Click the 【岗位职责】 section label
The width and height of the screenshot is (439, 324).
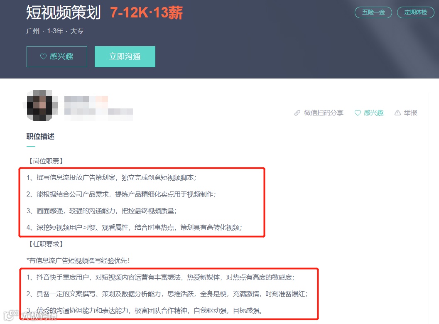pos(44,161)
